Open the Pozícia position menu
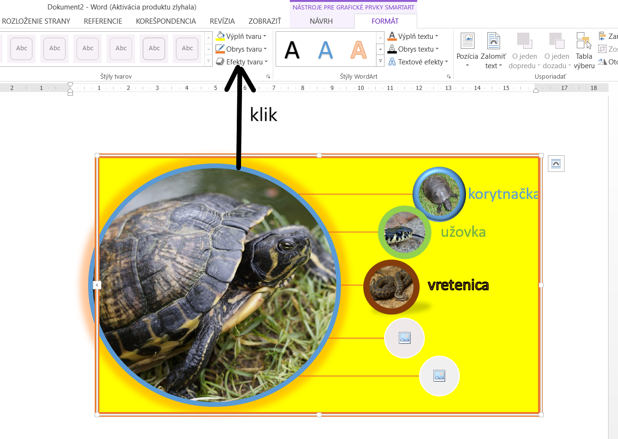618x439 pixels. [x=467, y=51]
